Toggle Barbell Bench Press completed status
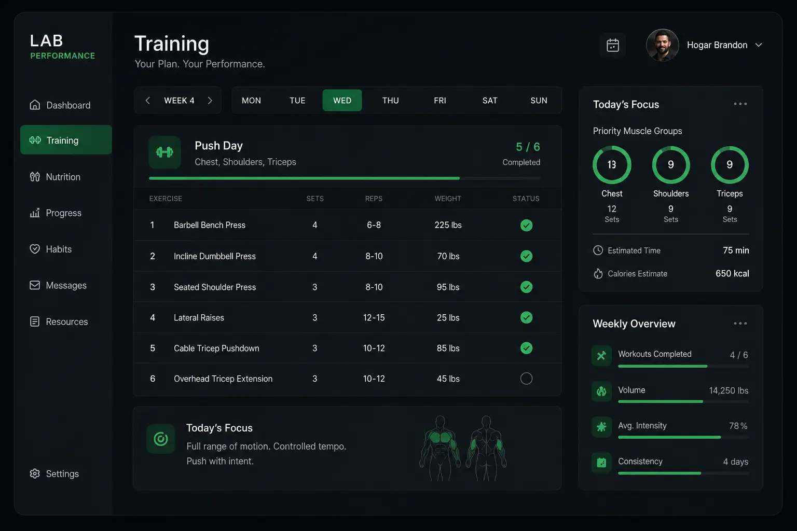This screenshot has width=797, height=531. click(x=526, y=225)
